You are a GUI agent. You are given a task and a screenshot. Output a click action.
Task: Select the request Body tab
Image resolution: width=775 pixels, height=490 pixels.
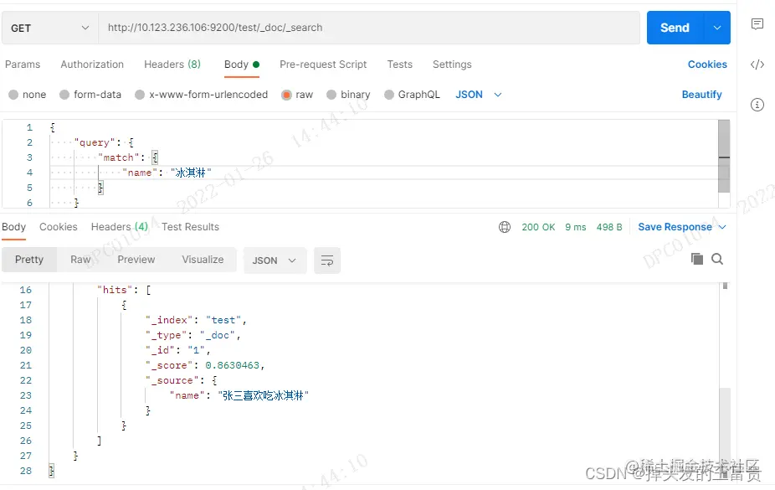click(x=242, y=64)
